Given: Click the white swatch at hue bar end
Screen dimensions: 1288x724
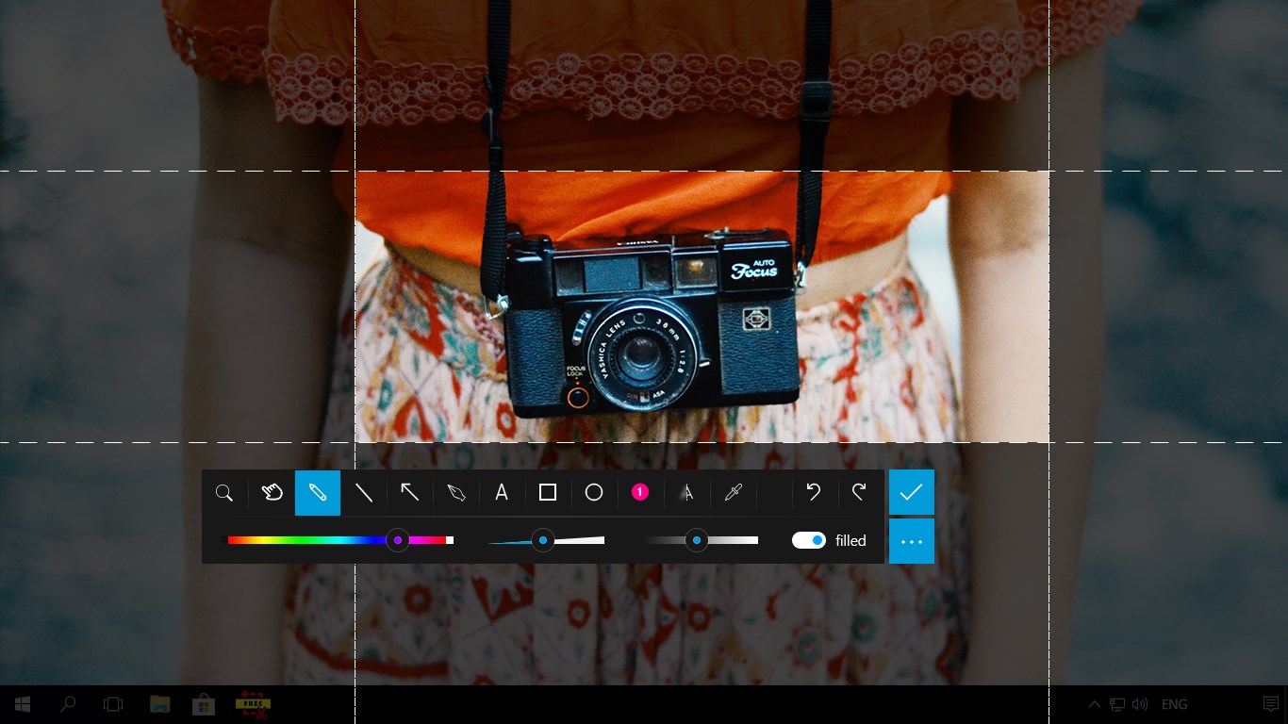Looking at the screenshot, I should pyautogui.click(x=450, y=540).
